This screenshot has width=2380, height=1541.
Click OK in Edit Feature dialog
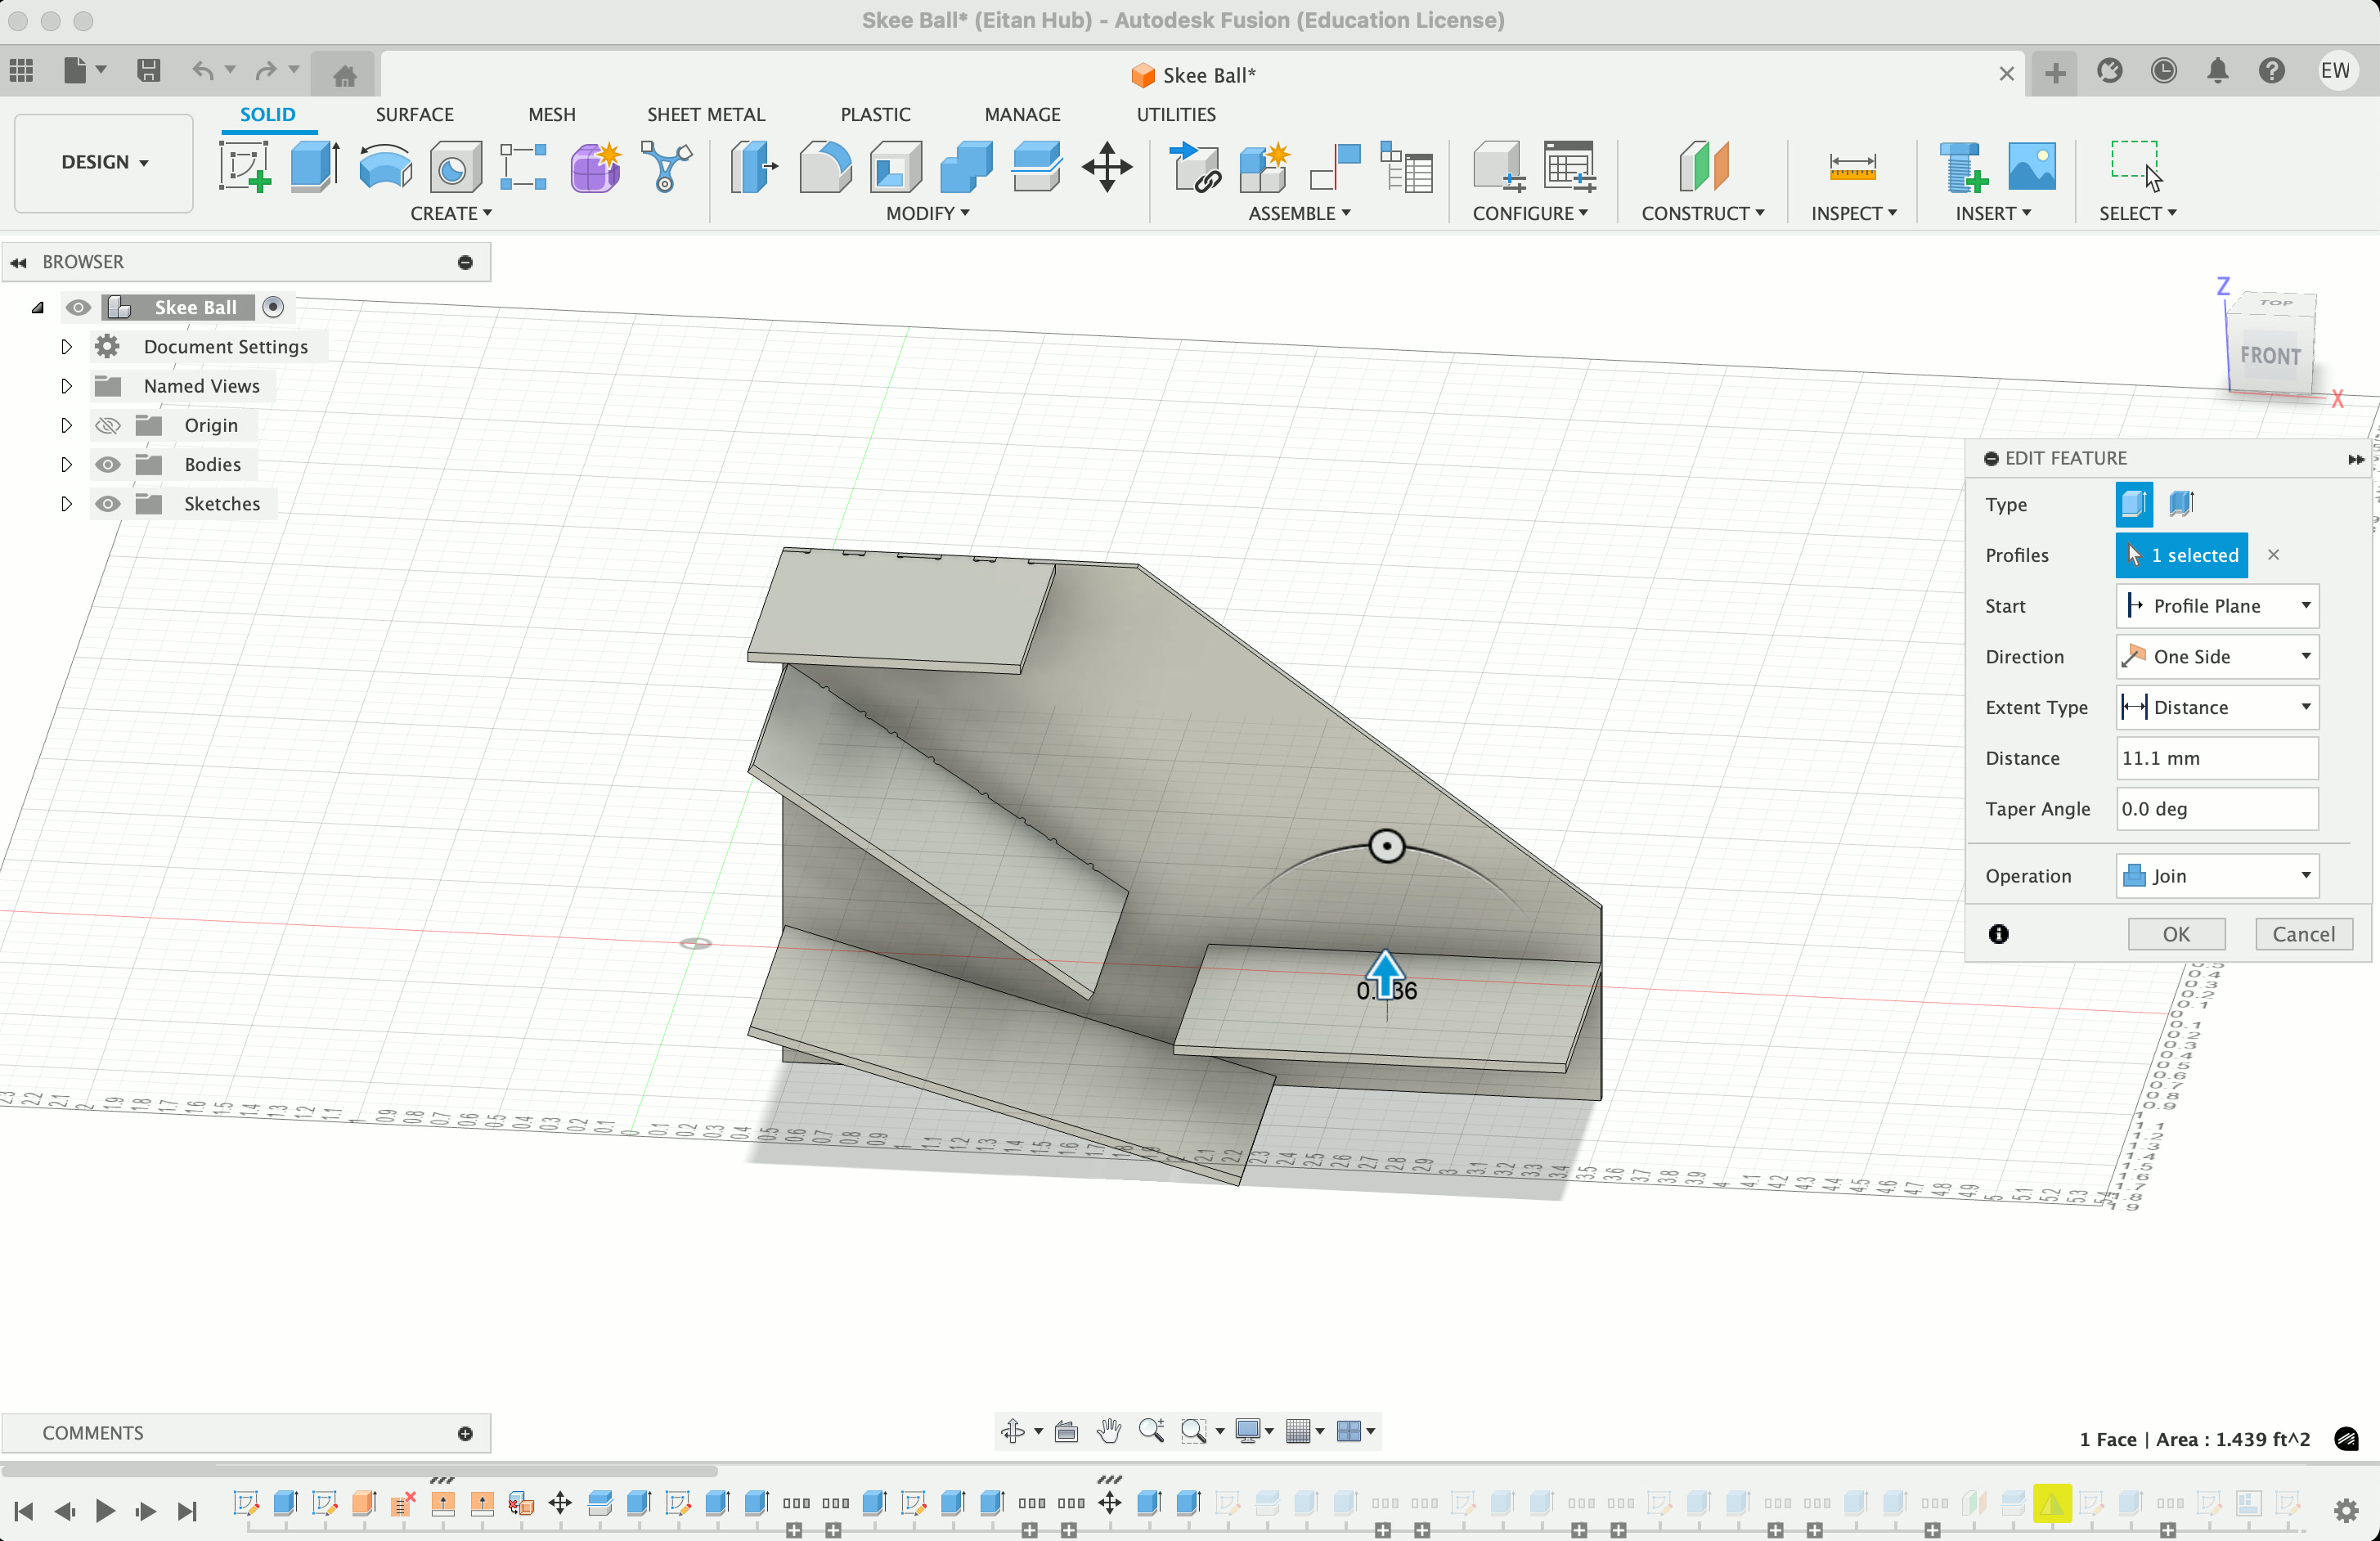pyautogui.click(x=2176, y=934)
